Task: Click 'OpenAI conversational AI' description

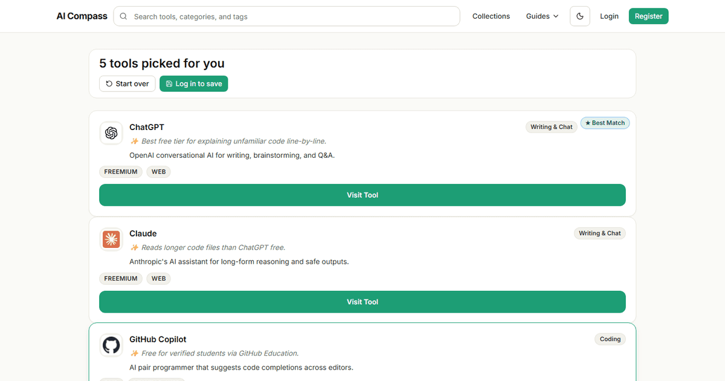Action: pos(232,155)
